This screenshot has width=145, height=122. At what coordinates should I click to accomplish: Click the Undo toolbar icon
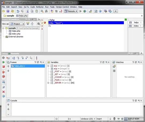click(18, 11)
